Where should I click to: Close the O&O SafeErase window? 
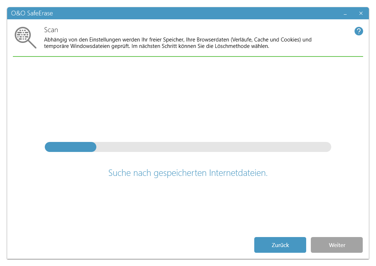(361, 14)
